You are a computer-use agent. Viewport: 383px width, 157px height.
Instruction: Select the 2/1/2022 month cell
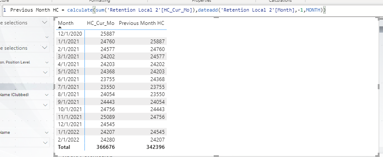click(x=69, y=140)
